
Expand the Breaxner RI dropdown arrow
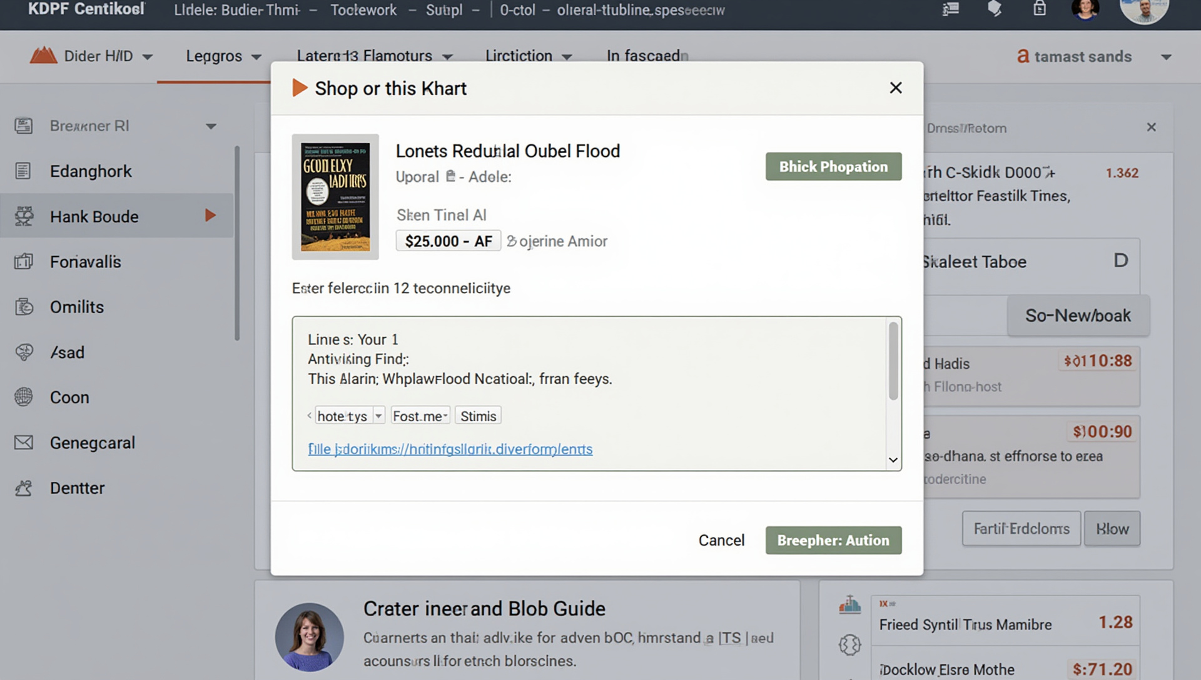pos(211,126)
